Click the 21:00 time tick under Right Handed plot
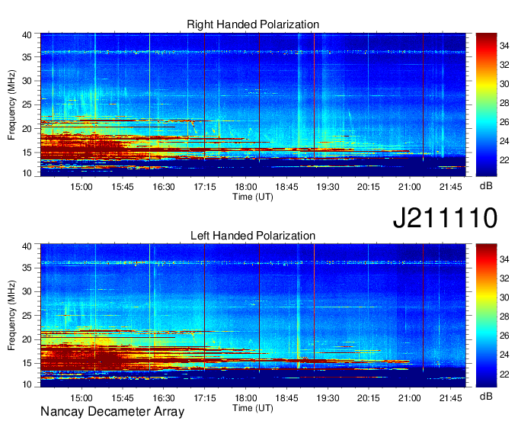Screen dimensions: 518x421 pyautogui.click(x=410, y=187)
